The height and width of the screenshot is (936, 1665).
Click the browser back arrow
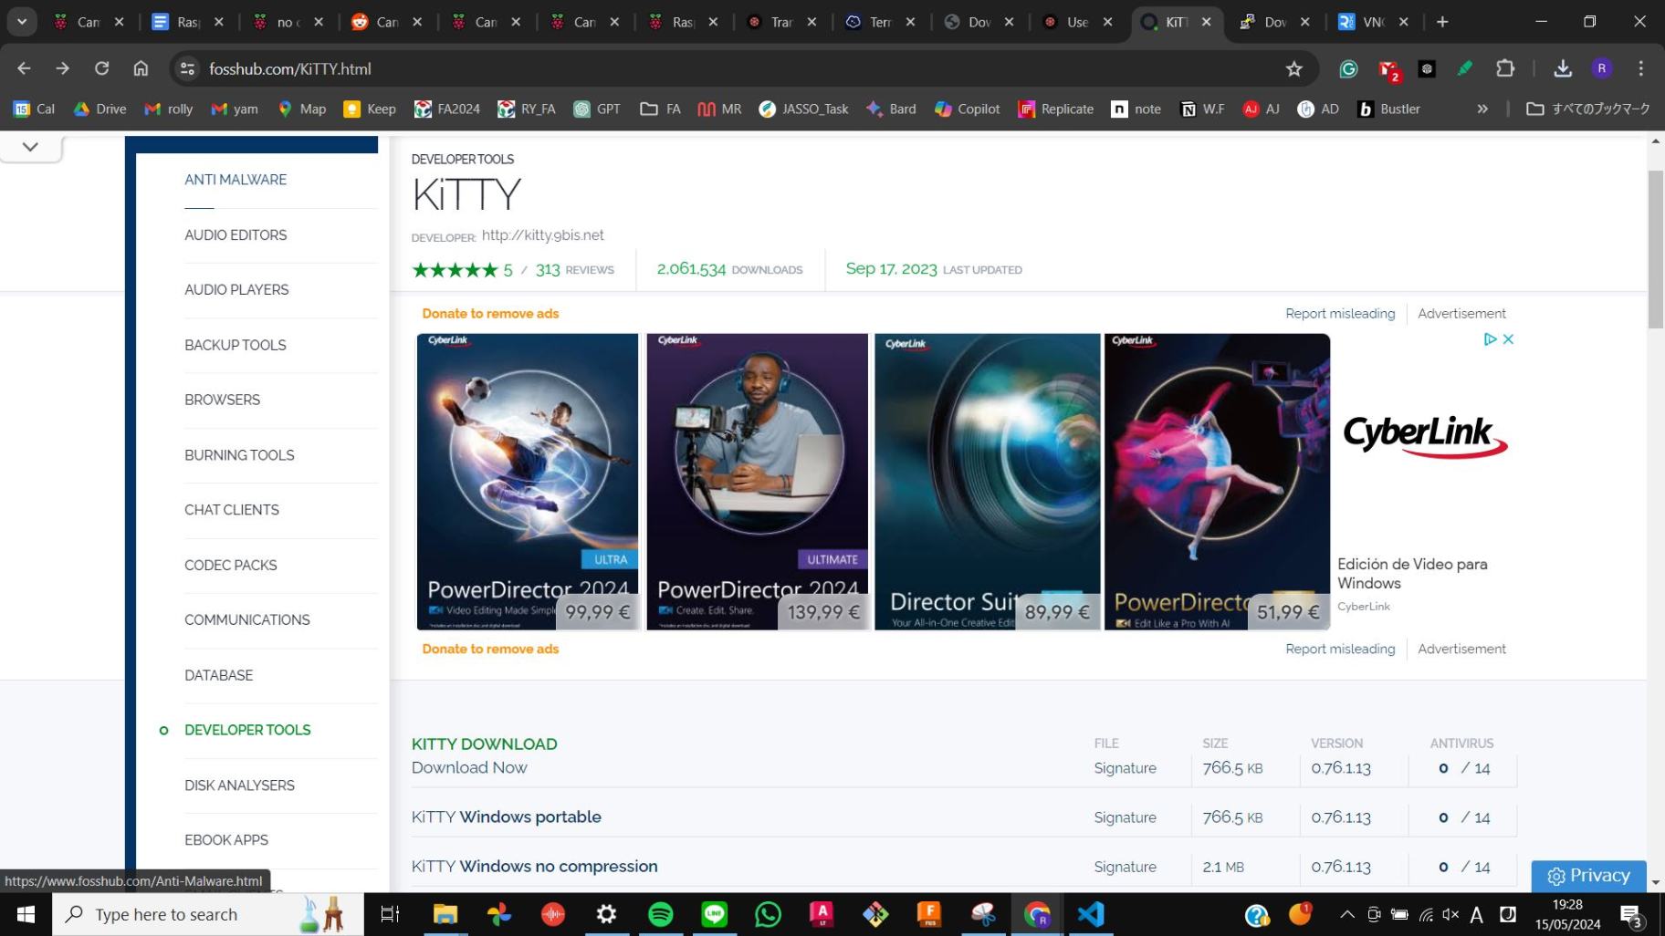tap(25, 68)
